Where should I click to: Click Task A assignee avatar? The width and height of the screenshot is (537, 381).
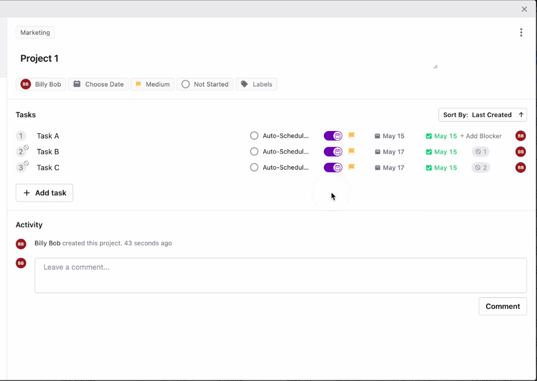(x=520, y=136)
